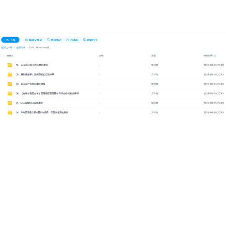Click the blue sort arrow beside 修改时间
The height and width of the screenshot is (226, 226).
215,56
